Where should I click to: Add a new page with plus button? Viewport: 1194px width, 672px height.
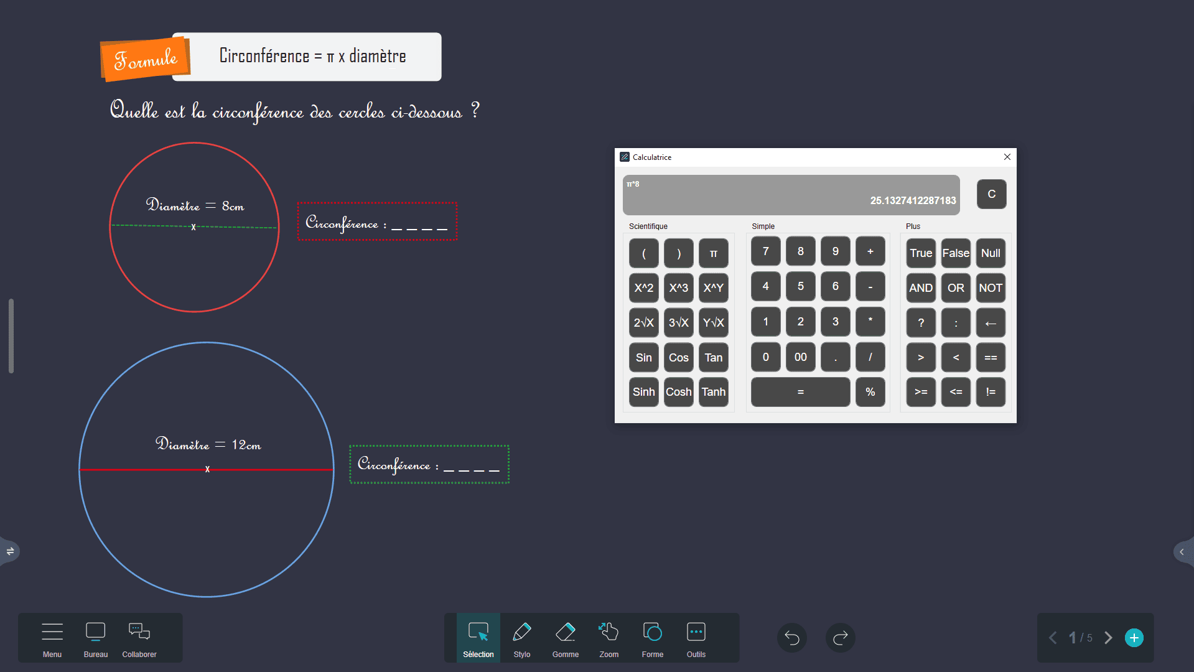pos(1134,638)
